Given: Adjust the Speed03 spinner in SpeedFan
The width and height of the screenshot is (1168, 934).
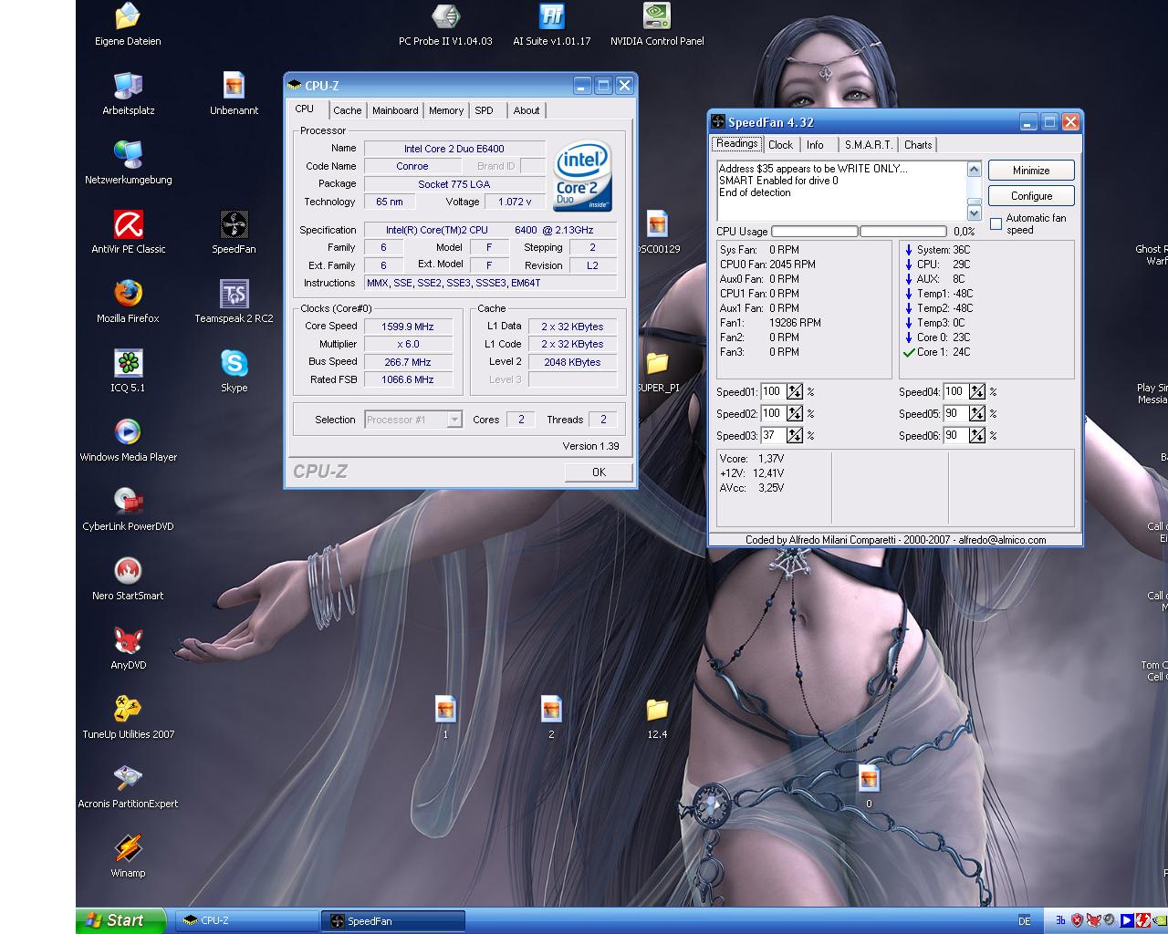Looking at the screenshot, I should 795,435.
